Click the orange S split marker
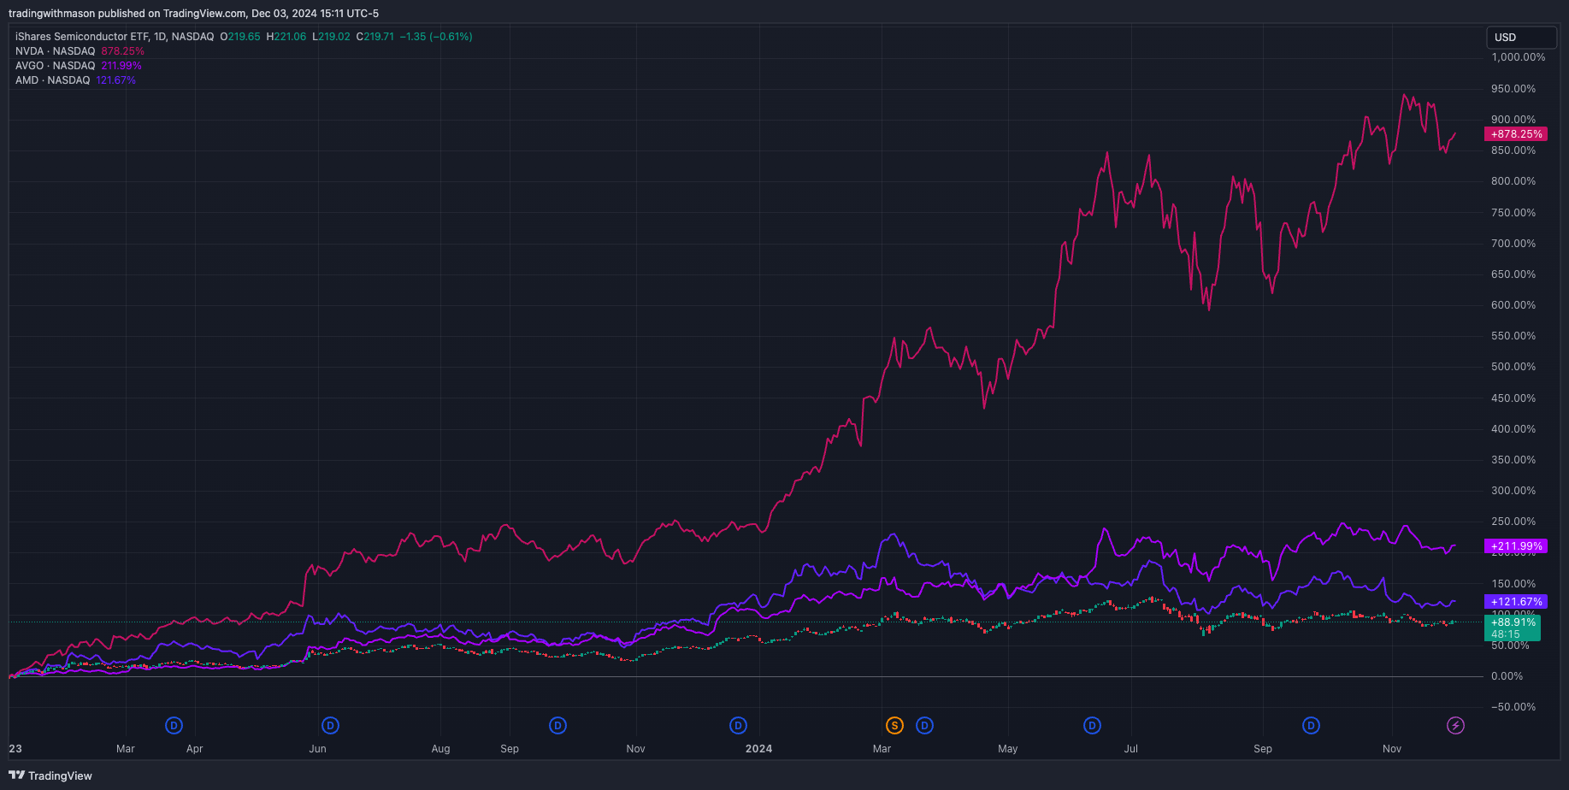The height and width of the screenshot is (790, 1569). click(894, 726)
